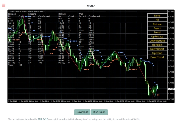Image resolution: width=182 pixels, height=136 pixels.
Task: Select the DownTrend option
Action: (157, 57)
